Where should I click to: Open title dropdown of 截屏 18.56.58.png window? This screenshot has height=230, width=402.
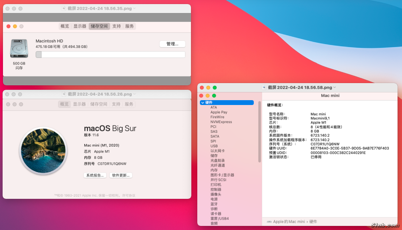coord(335,88)
